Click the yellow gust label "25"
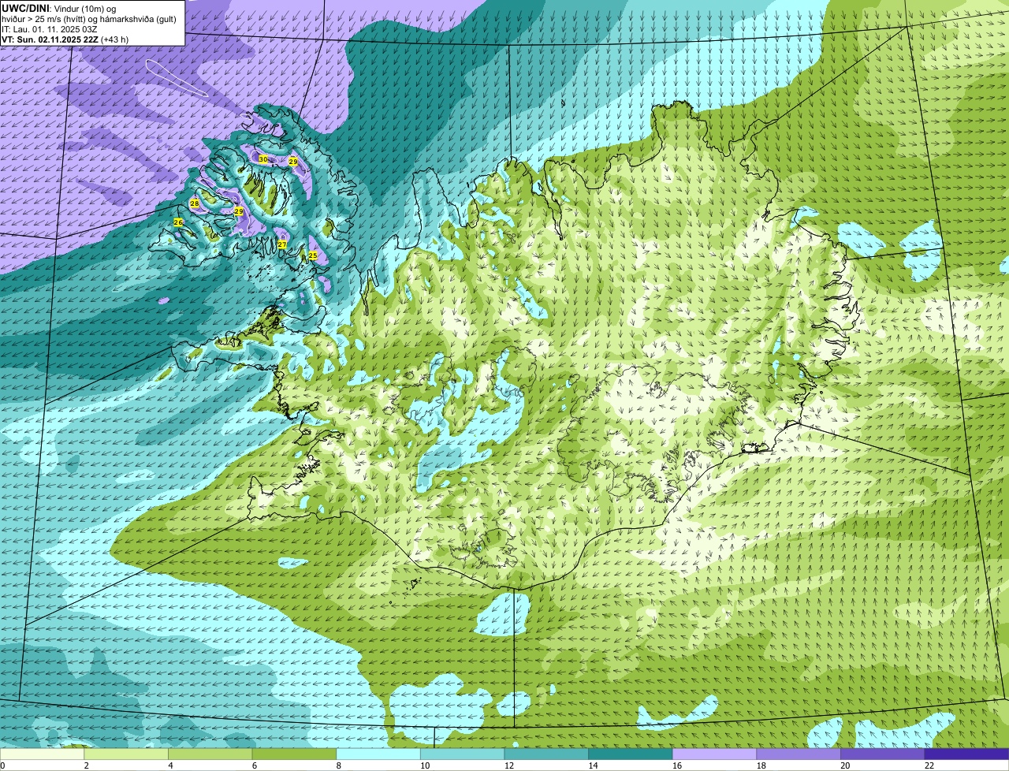The width and height of the screenshot is (1009, 771). [313, 255]
